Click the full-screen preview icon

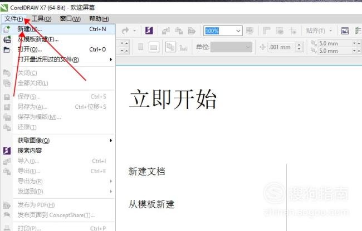(250, 31)
